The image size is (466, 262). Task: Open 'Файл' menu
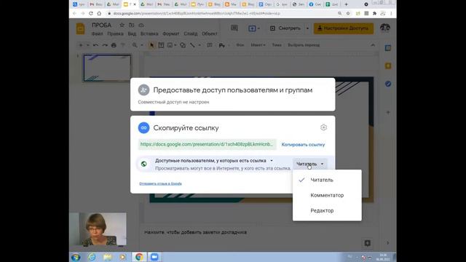[97, 34]
